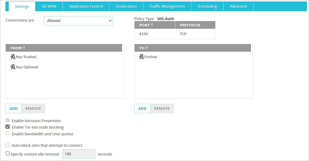Switch to the Scheduling tab
Screen dimensions: 309x161
point(207,6)
